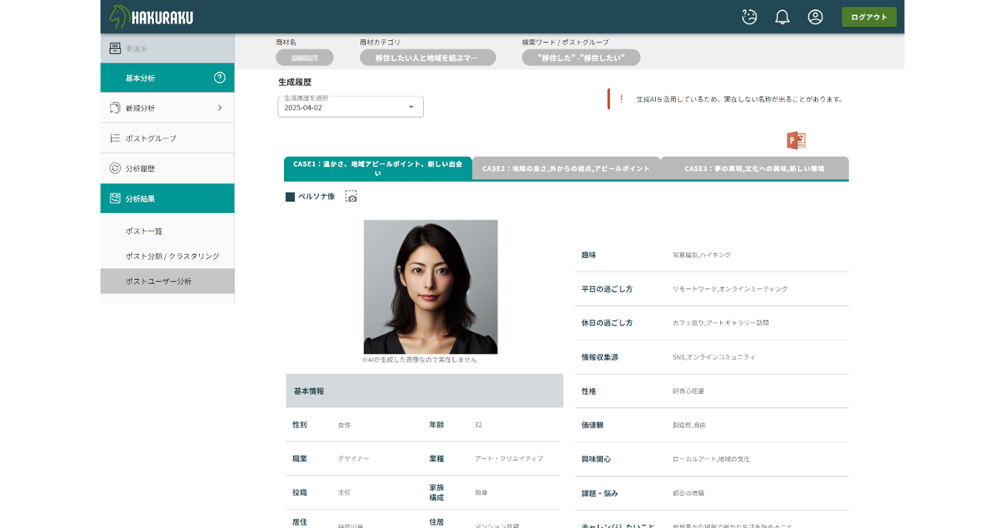Click the 分析履歴 history icon

pos(115,168)
